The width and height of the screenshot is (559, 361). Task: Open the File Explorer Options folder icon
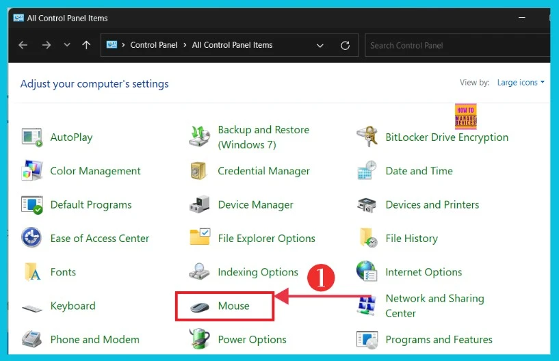point(200,237)
